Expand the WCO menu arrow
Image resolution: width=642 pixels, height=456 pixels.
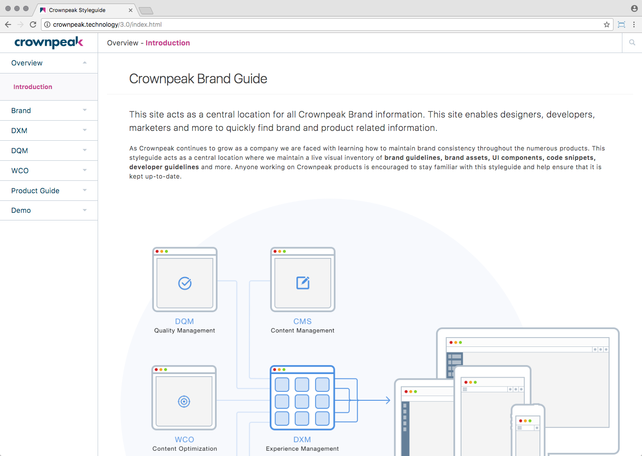[85, 170]
